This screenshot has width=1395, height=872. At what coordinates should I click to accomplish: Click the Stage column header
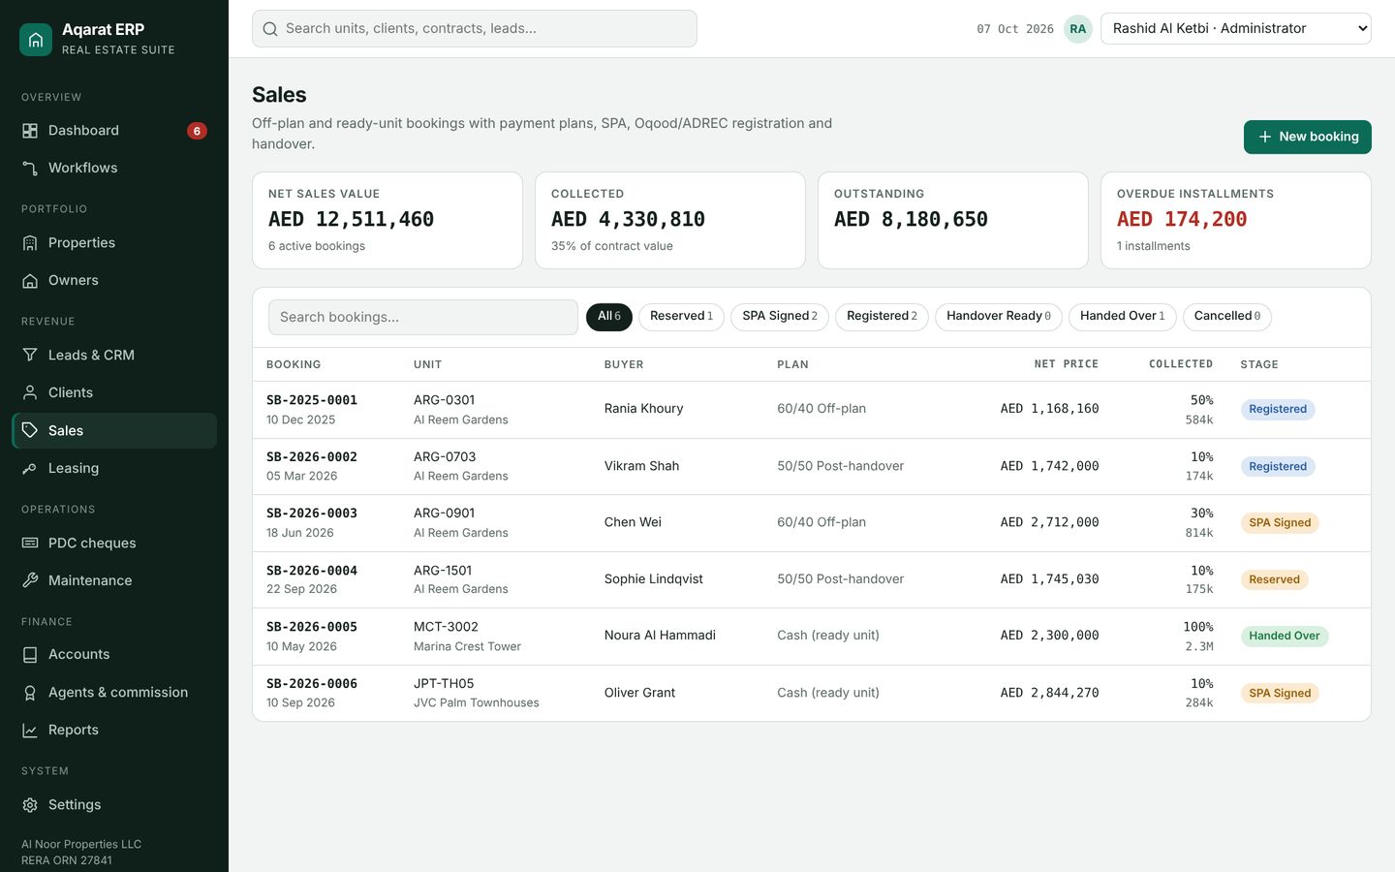(x=1259, y=364)
